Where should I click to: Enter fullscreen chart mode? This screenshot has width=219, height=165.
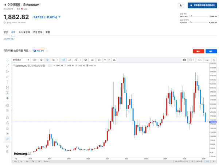coord(214,60)
